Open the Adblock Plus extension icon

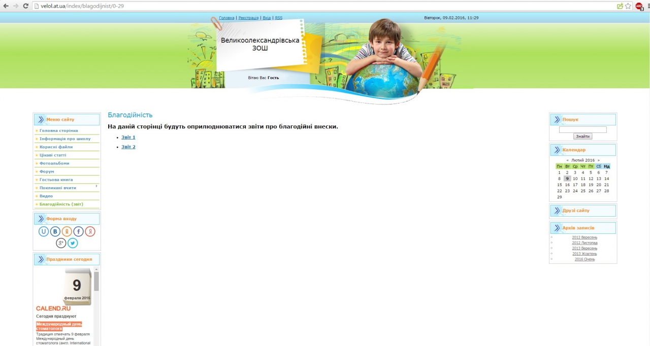(638, 6)
